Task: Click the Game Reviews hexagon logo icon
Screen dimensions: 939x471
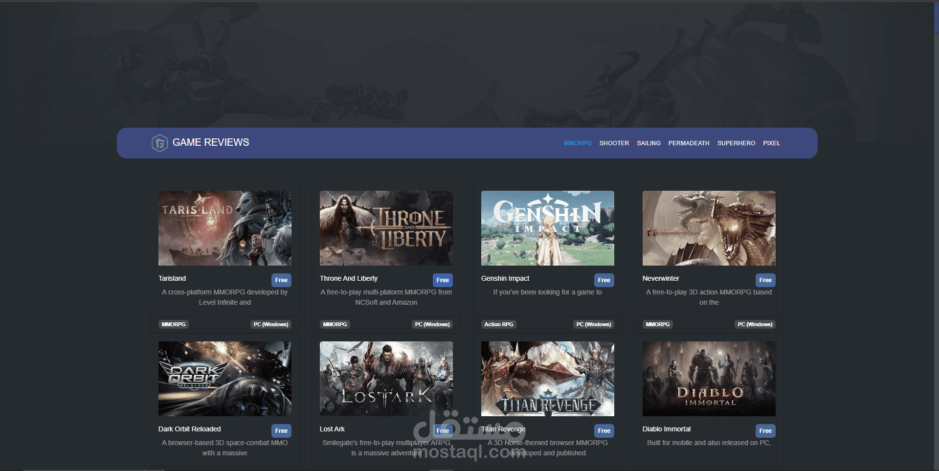Action: click(159, 143)
